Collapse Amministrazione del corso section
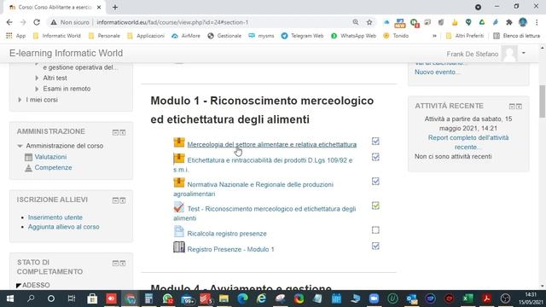The width and height of the screenshot is (546, 307). pos(20,146)
